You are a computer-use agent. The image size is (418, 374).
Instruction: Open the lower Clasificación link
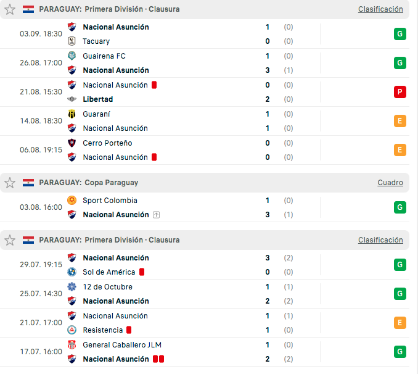(380, 240)
